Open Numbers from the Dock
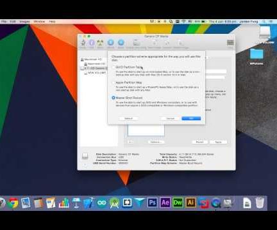The height and width of the screenshot is (230, 277). [63, 203]
